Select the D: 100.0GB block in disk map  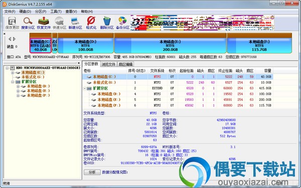pos(85,43)
